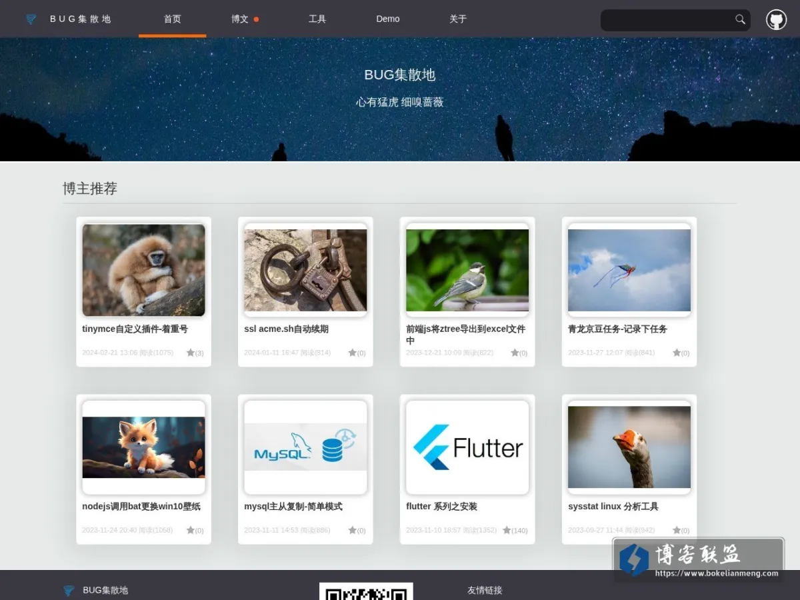This screenshot has width=800, height=600.
Task: Open post tinymce自定义插件-着重号
Action: 135,329
